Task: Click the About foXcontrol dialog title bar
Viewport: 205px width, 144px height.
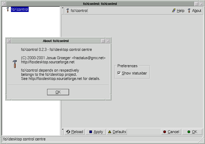Action: (x=56, y=41)
